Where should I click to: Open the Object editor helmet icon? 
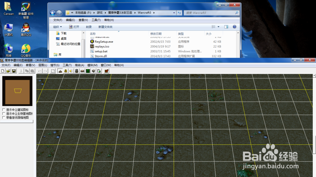(x=77, y=71)
